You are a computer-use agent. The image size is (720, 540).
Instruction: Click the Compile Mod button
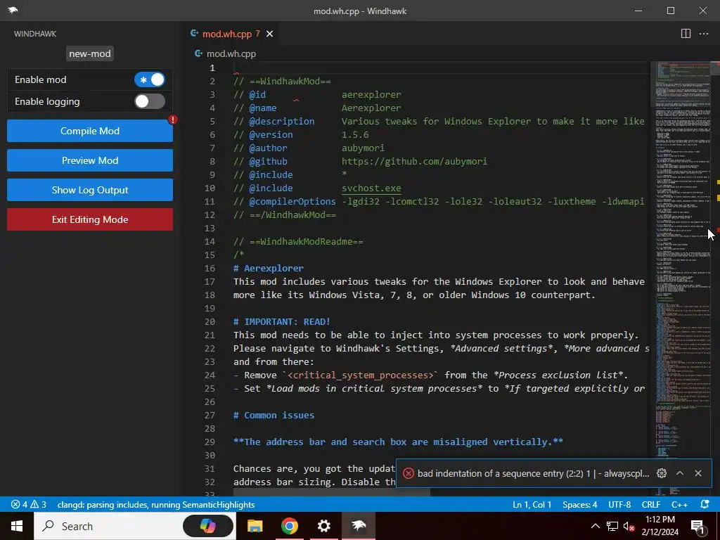click(x=90, y=131)
